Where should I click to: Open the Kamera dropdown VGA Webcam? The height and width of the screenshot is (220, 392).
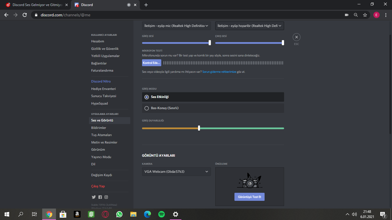point(176,172)
